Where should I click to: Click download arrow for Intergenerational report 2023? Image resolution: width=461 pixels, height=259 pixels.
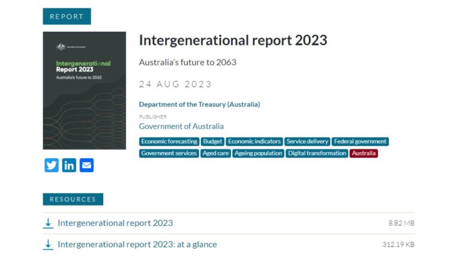pyautogui.click(x=48, y=223)
